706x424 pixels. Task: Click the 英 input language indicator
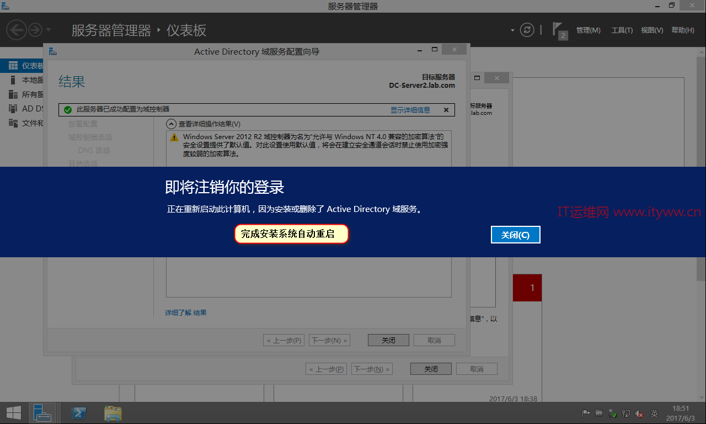point(654,413)
